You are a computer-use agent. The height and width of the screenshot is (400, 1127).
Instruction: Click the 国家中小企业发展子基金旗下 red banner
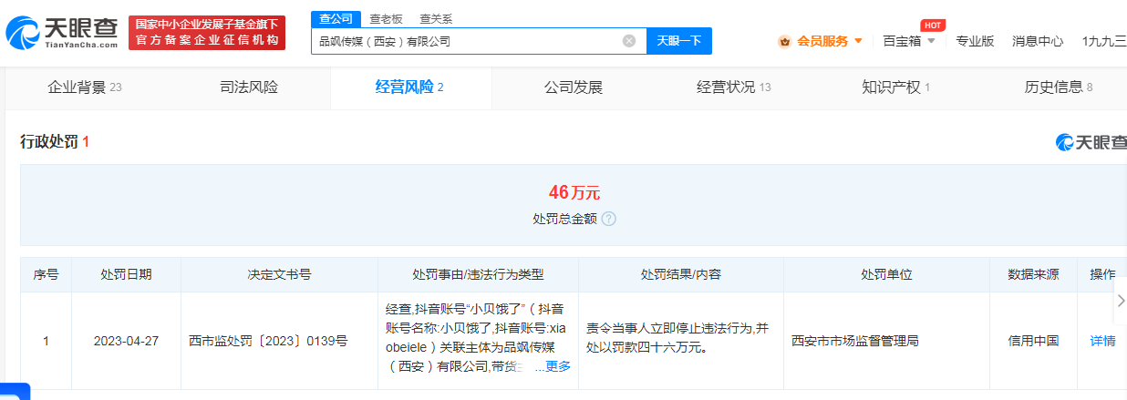click(206, 33)
